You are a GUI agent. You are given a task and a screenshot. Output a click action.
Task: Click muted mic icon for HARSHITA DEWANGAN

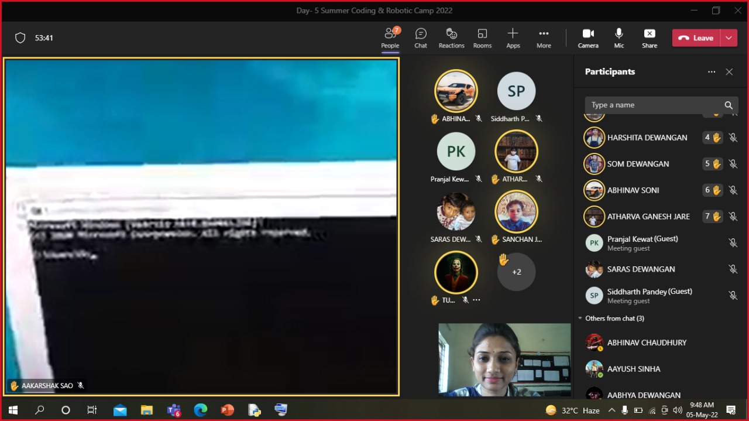coord(733,138)
